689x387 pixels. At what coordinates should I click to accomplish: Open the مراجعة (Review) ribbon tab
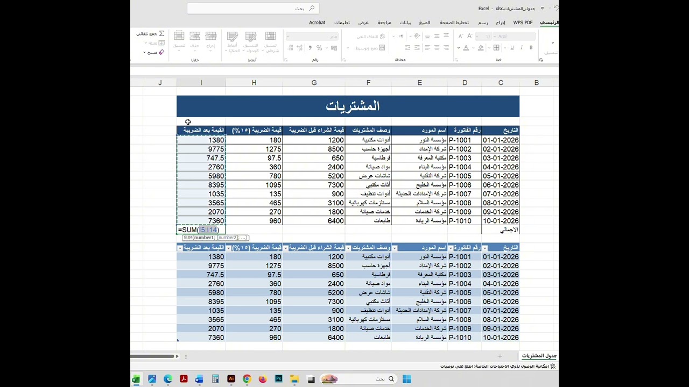(384, 23)
